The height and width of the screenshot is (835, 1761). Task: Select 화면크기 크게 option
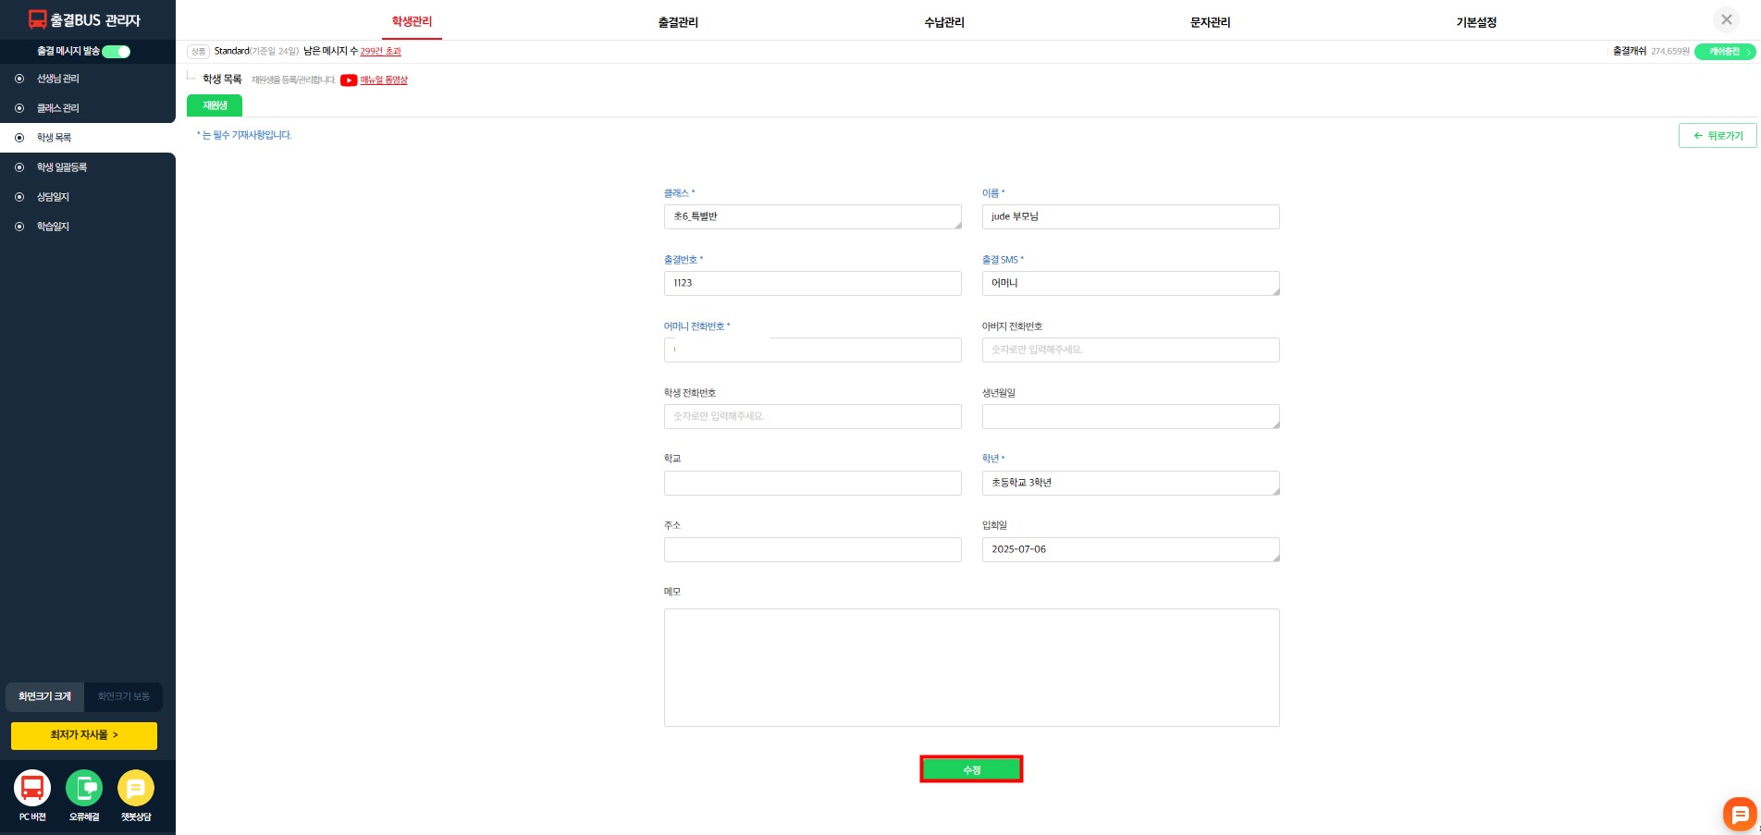44,696
